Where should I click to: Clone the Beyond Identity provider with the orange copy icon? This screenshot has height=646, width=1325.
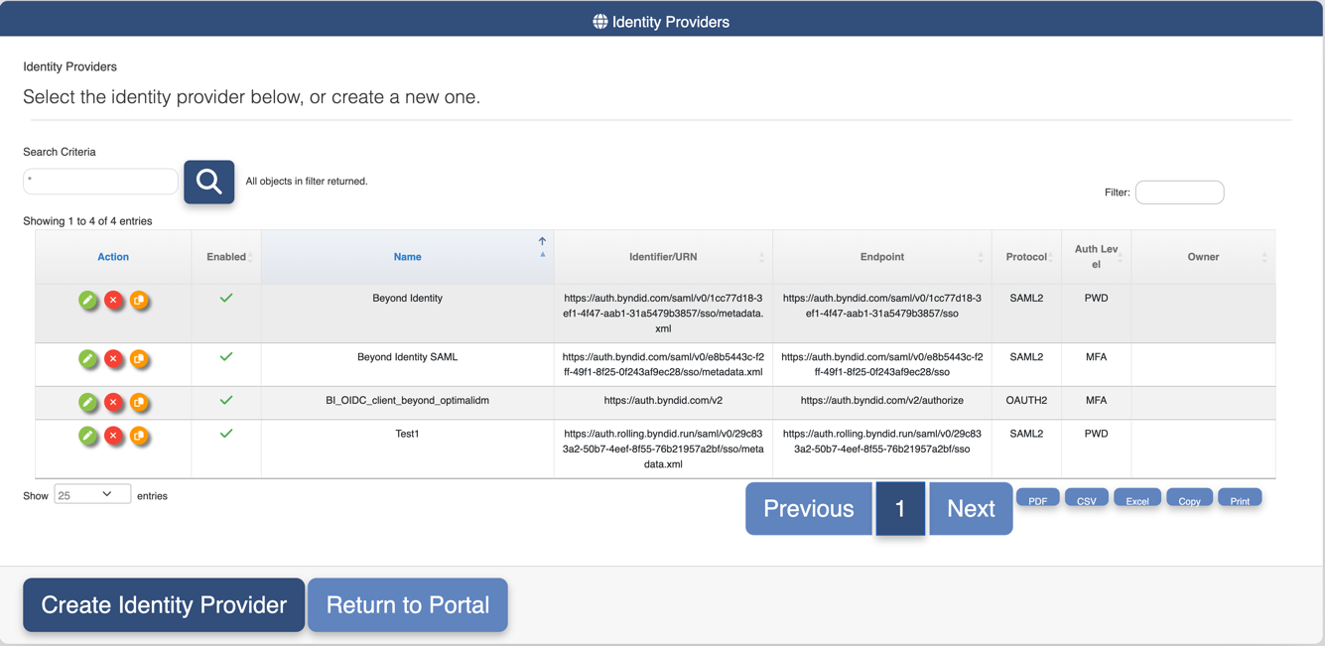140,300
